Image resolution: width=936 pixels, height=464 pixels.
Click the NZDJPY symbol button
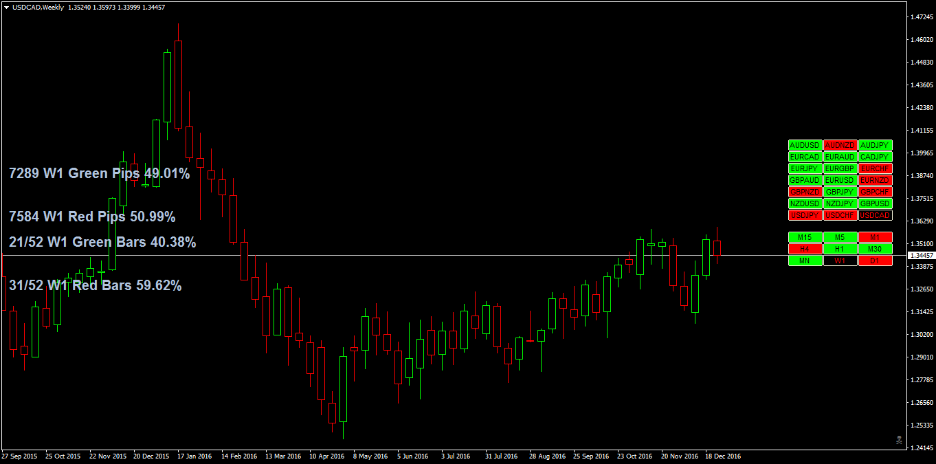click(840, 203)
